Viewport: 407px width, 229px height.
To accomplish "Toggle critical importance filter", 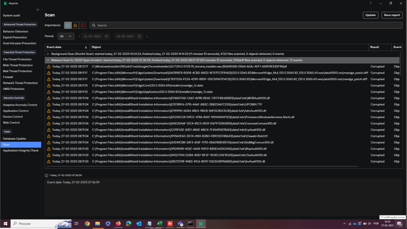I will click(x=83, y=25).
